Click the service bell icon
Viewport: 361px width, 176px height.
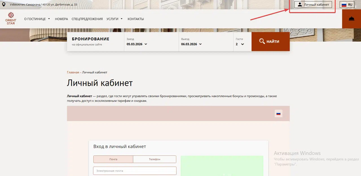[x=351, y=19]
